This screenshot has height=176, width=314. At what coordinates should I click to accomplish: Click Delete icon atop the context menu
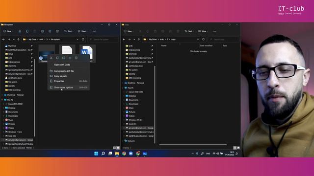77,58
